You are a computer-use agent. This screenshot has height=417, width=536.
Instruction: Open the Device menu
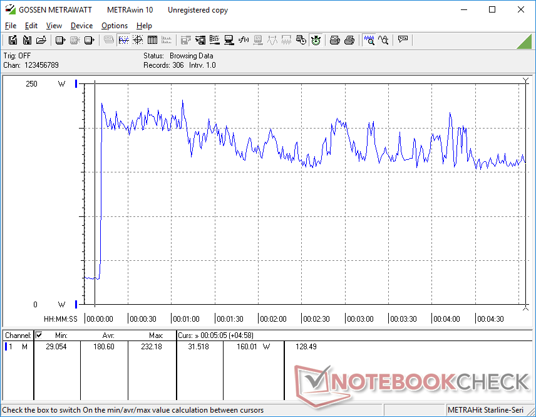click(81, 26)
